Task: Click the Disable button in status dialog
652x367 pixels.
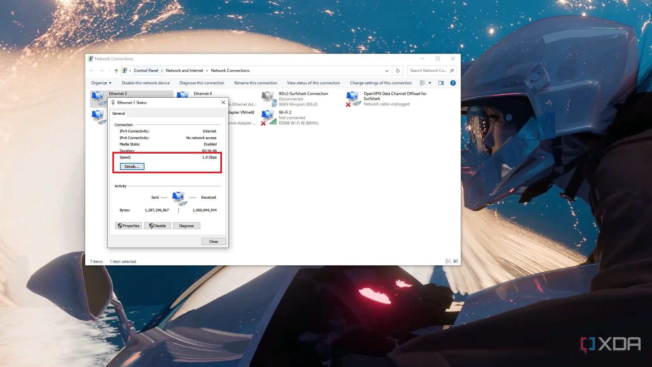Action: [x=157, y=226]
